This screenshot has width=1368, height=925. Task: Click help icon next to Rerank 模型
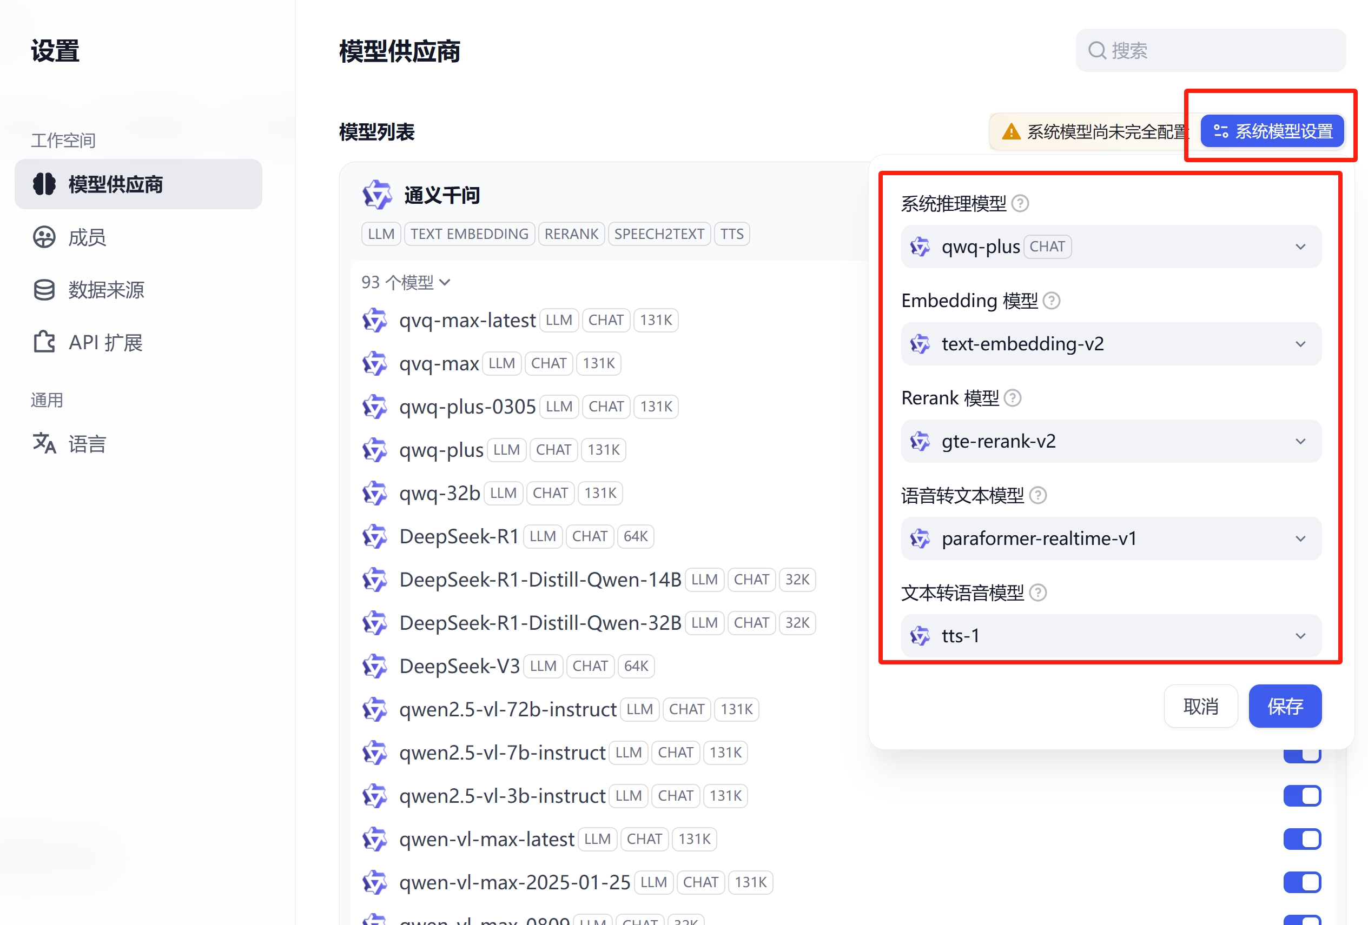tap(1013, 398)
